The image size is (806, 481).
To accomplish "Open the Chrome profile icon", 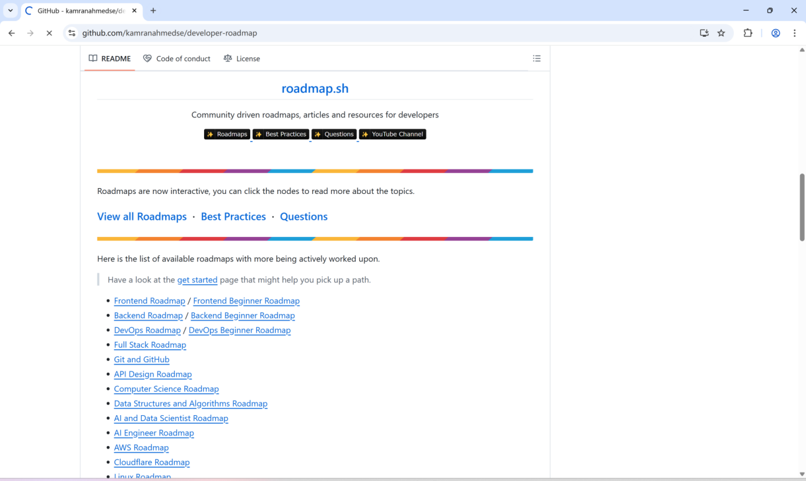I will click(x=776, y=33).
